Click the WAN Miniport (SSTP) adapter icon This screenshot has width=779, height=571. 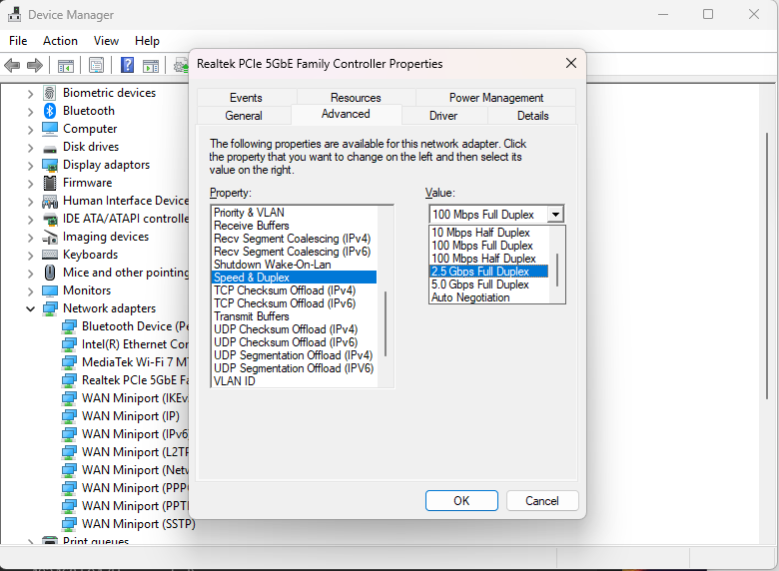tap(69, 524)
